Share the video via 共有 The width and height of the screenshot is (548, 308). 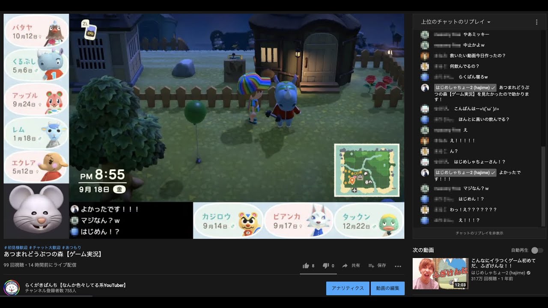click(351, 266)
